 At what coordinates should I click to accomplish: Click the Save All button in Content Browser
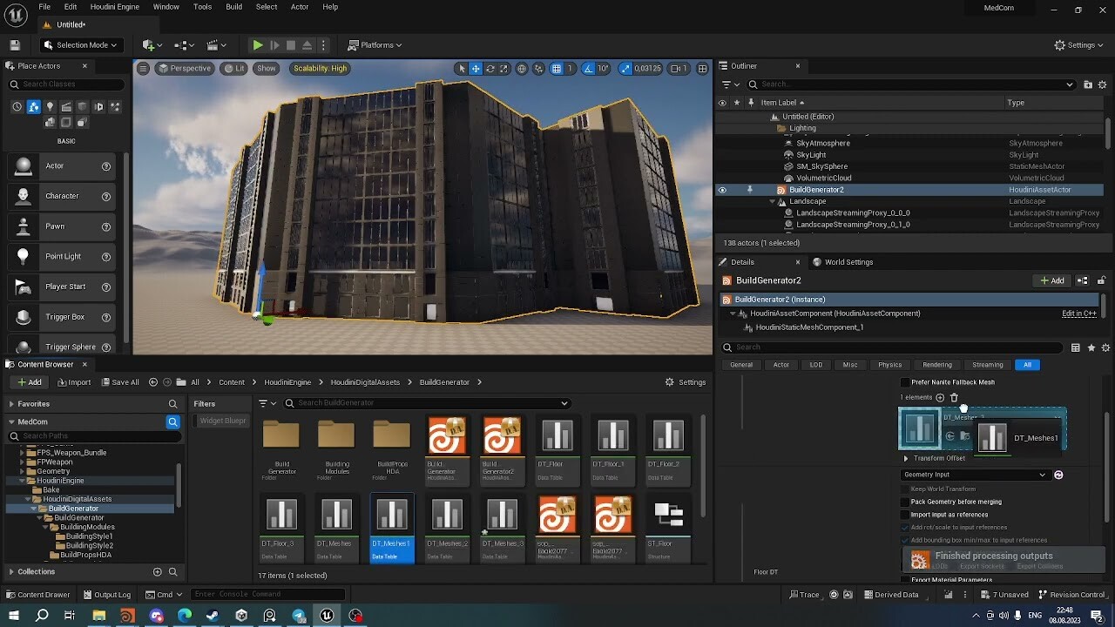(x=121, y=381)
